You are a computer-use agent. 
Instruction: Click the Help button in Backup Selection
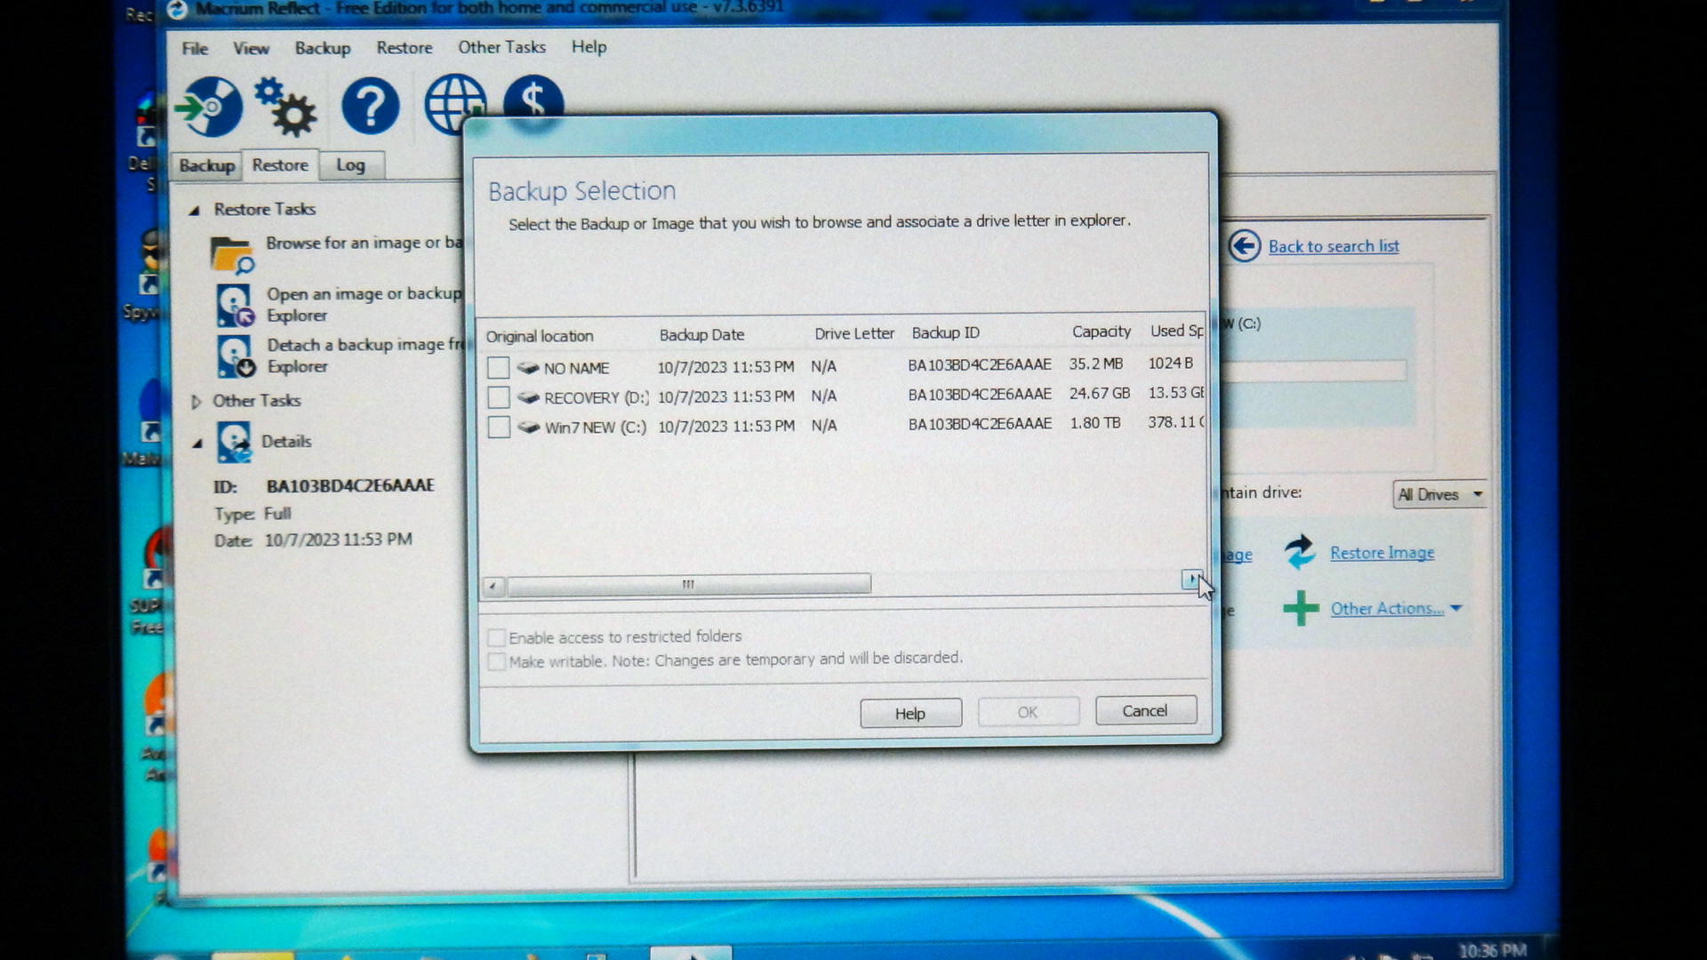[910, 713]
